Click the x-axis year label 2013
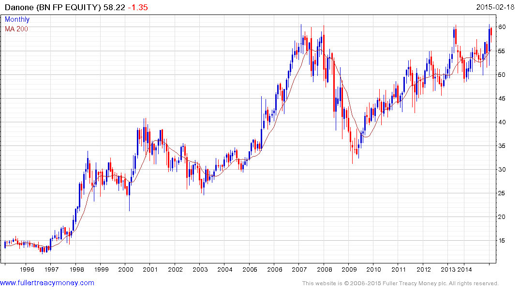This screenshot has width=520, height=290. tap(448, 269)
